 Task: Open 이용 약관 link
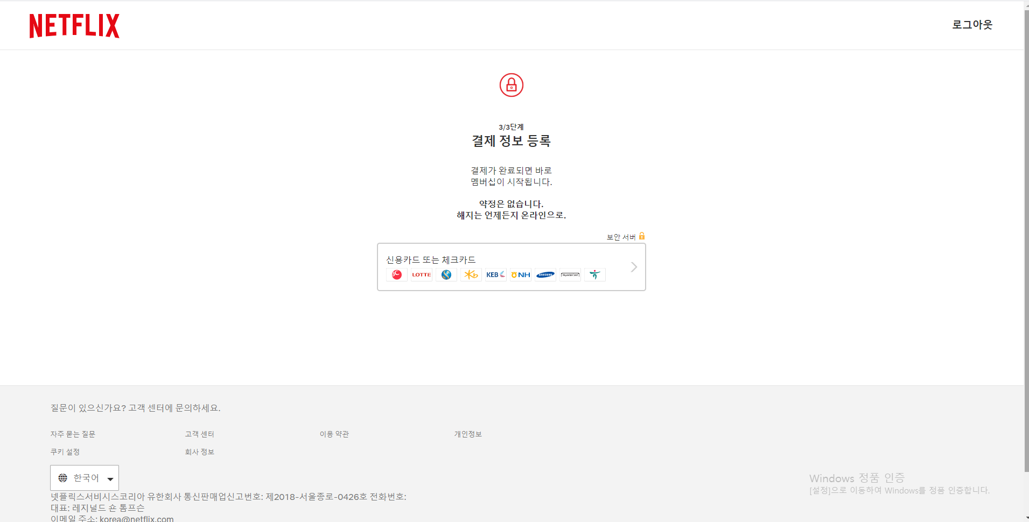[x=334, y=434]
